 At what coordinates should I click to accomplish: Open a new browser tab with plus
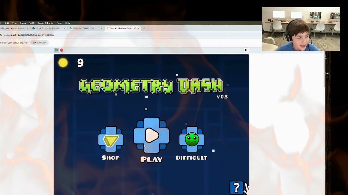pyautogui.click(x=144, y=28)
